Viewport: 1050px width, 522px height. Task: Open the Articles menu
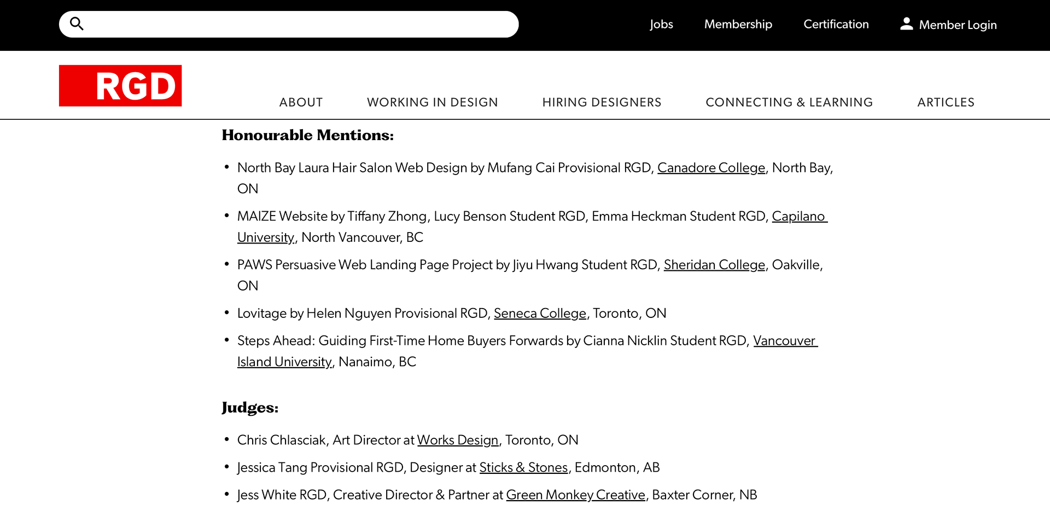point(946,102)
